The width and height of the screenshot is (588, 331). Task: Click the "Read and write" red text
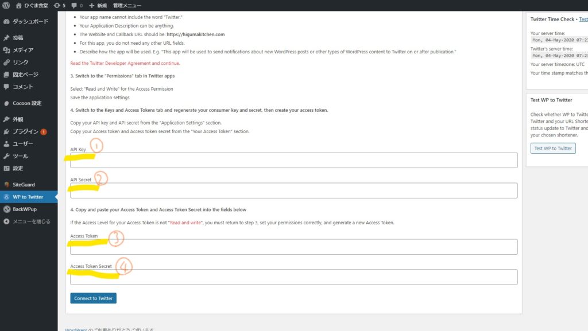coord(185,223)
